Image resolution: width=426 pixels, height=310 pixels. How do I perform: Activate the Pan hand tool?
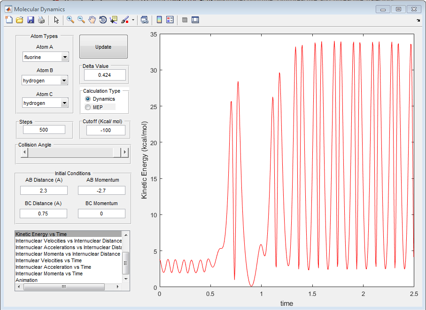point(92,20)
